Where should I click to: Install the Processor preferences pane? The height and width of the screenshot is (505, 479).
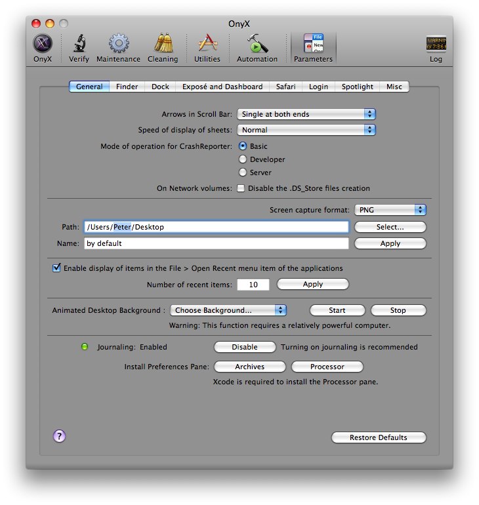[327, 367]
